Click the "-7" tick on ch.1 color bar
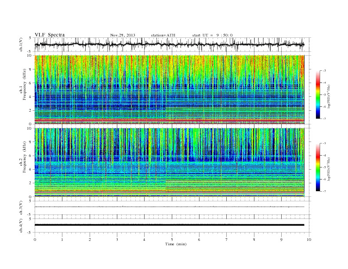This screenshot has width=348, height=269. tap(324, 119)
